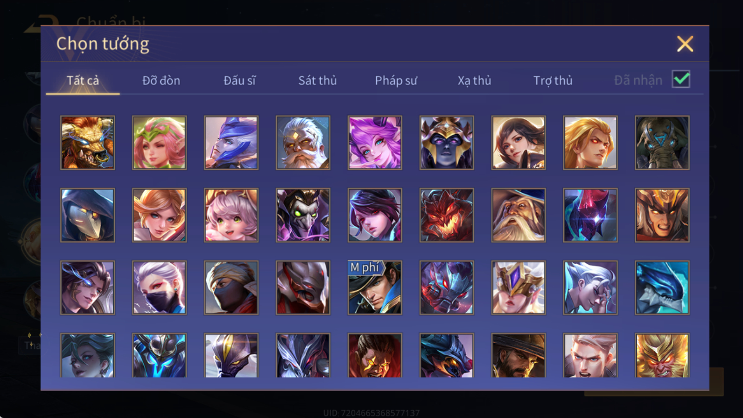The image size is (743, 418).
Task: Select the hero marked 'M phí'
Action: tap(375, 287)
